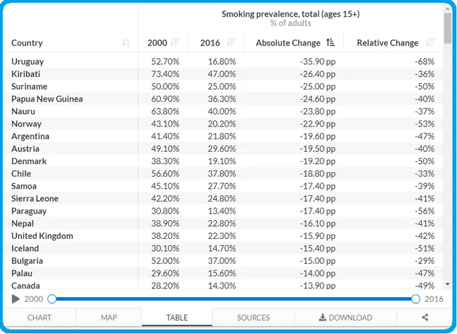This screenshot has width=457, height=334.
Task: Click the Absolute Change column header text
Action: [x=288, y=43]
